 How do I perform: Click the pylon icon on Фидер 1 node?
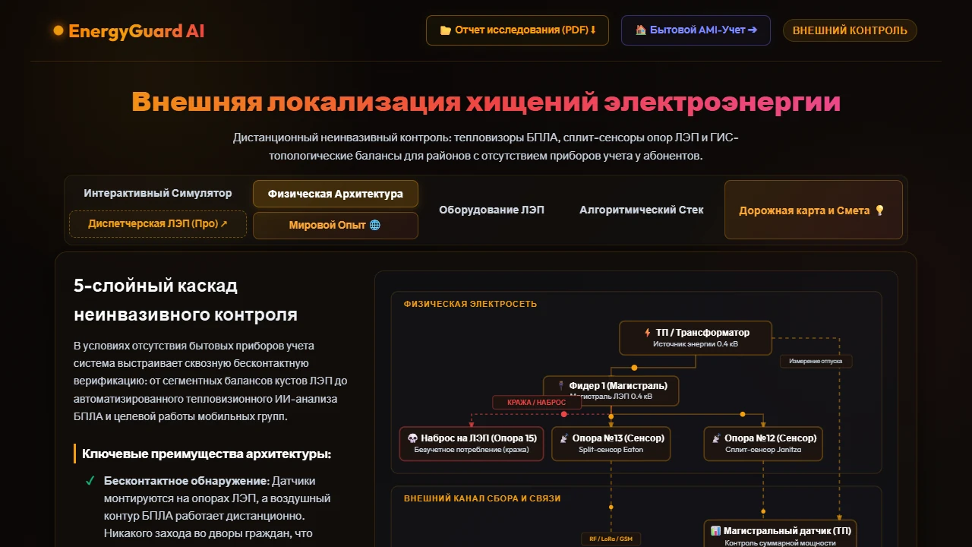[x=561, y=386]
